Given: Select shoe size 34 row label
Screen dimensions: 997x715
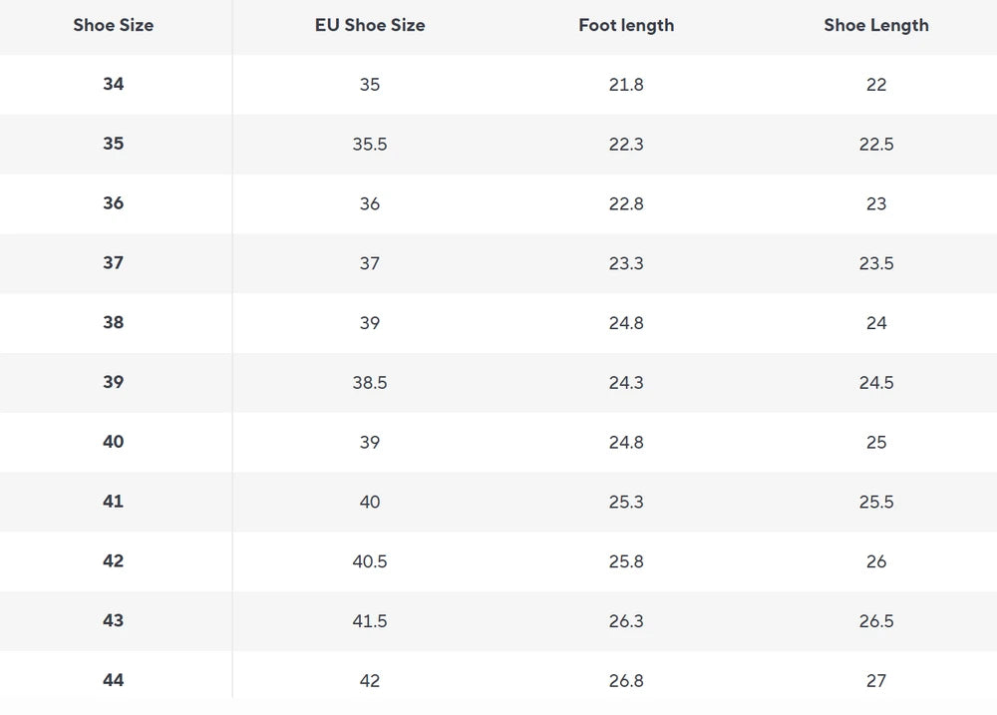Looking at the screenshot, I should pyautogui.click(x=114, y=84).
